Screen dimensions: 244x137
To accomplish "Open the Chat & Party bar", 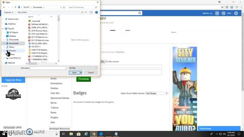I will 219,129.
